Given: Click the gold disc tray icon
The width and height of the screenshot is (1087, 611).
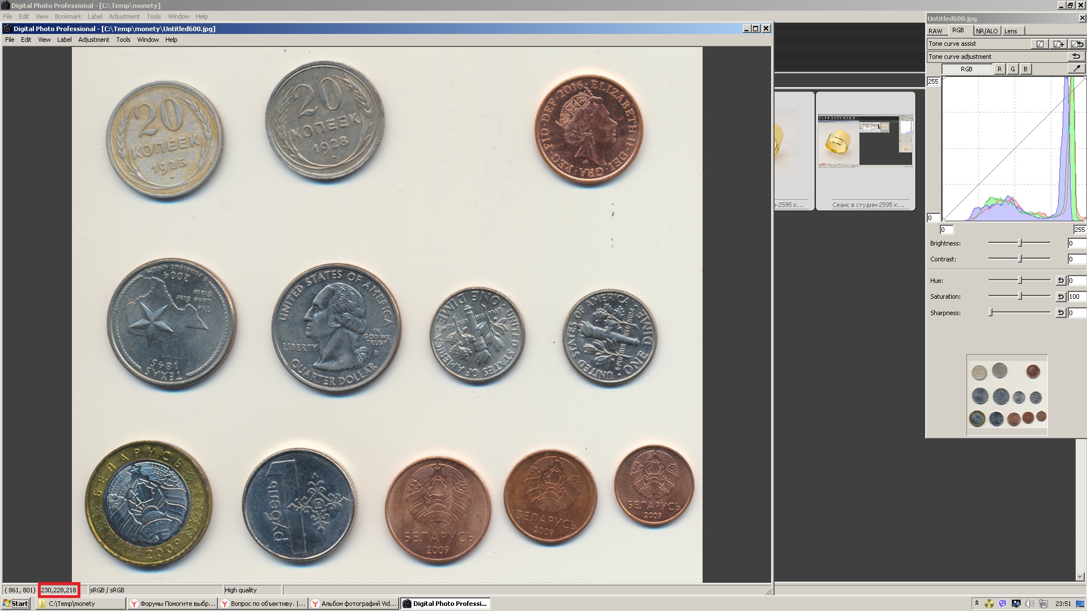Looking at the screenshot, I should point(989,604).
